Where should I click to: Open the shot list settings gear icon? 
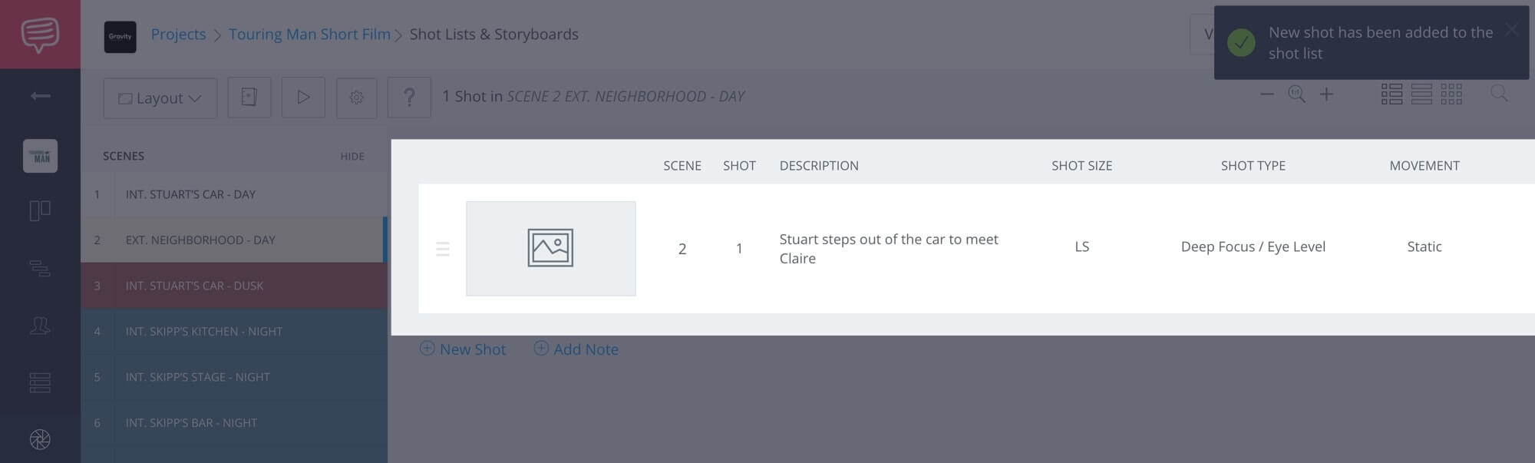[x=356, y=98]
